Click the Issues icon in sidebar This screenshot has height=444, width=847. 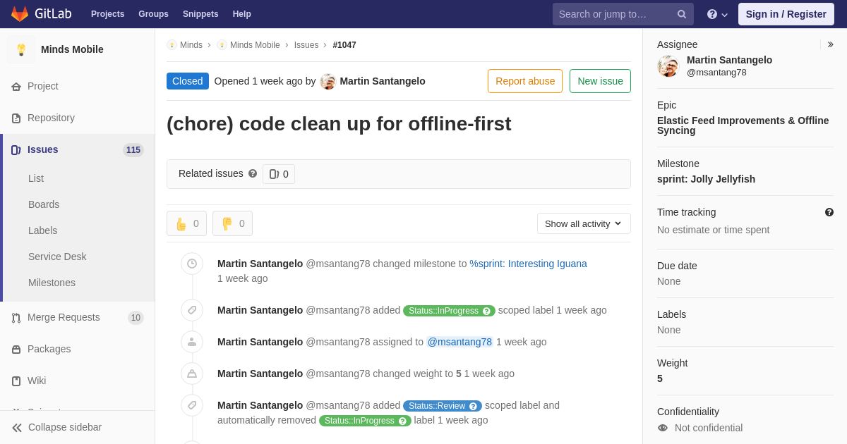[x=16, y=150]
